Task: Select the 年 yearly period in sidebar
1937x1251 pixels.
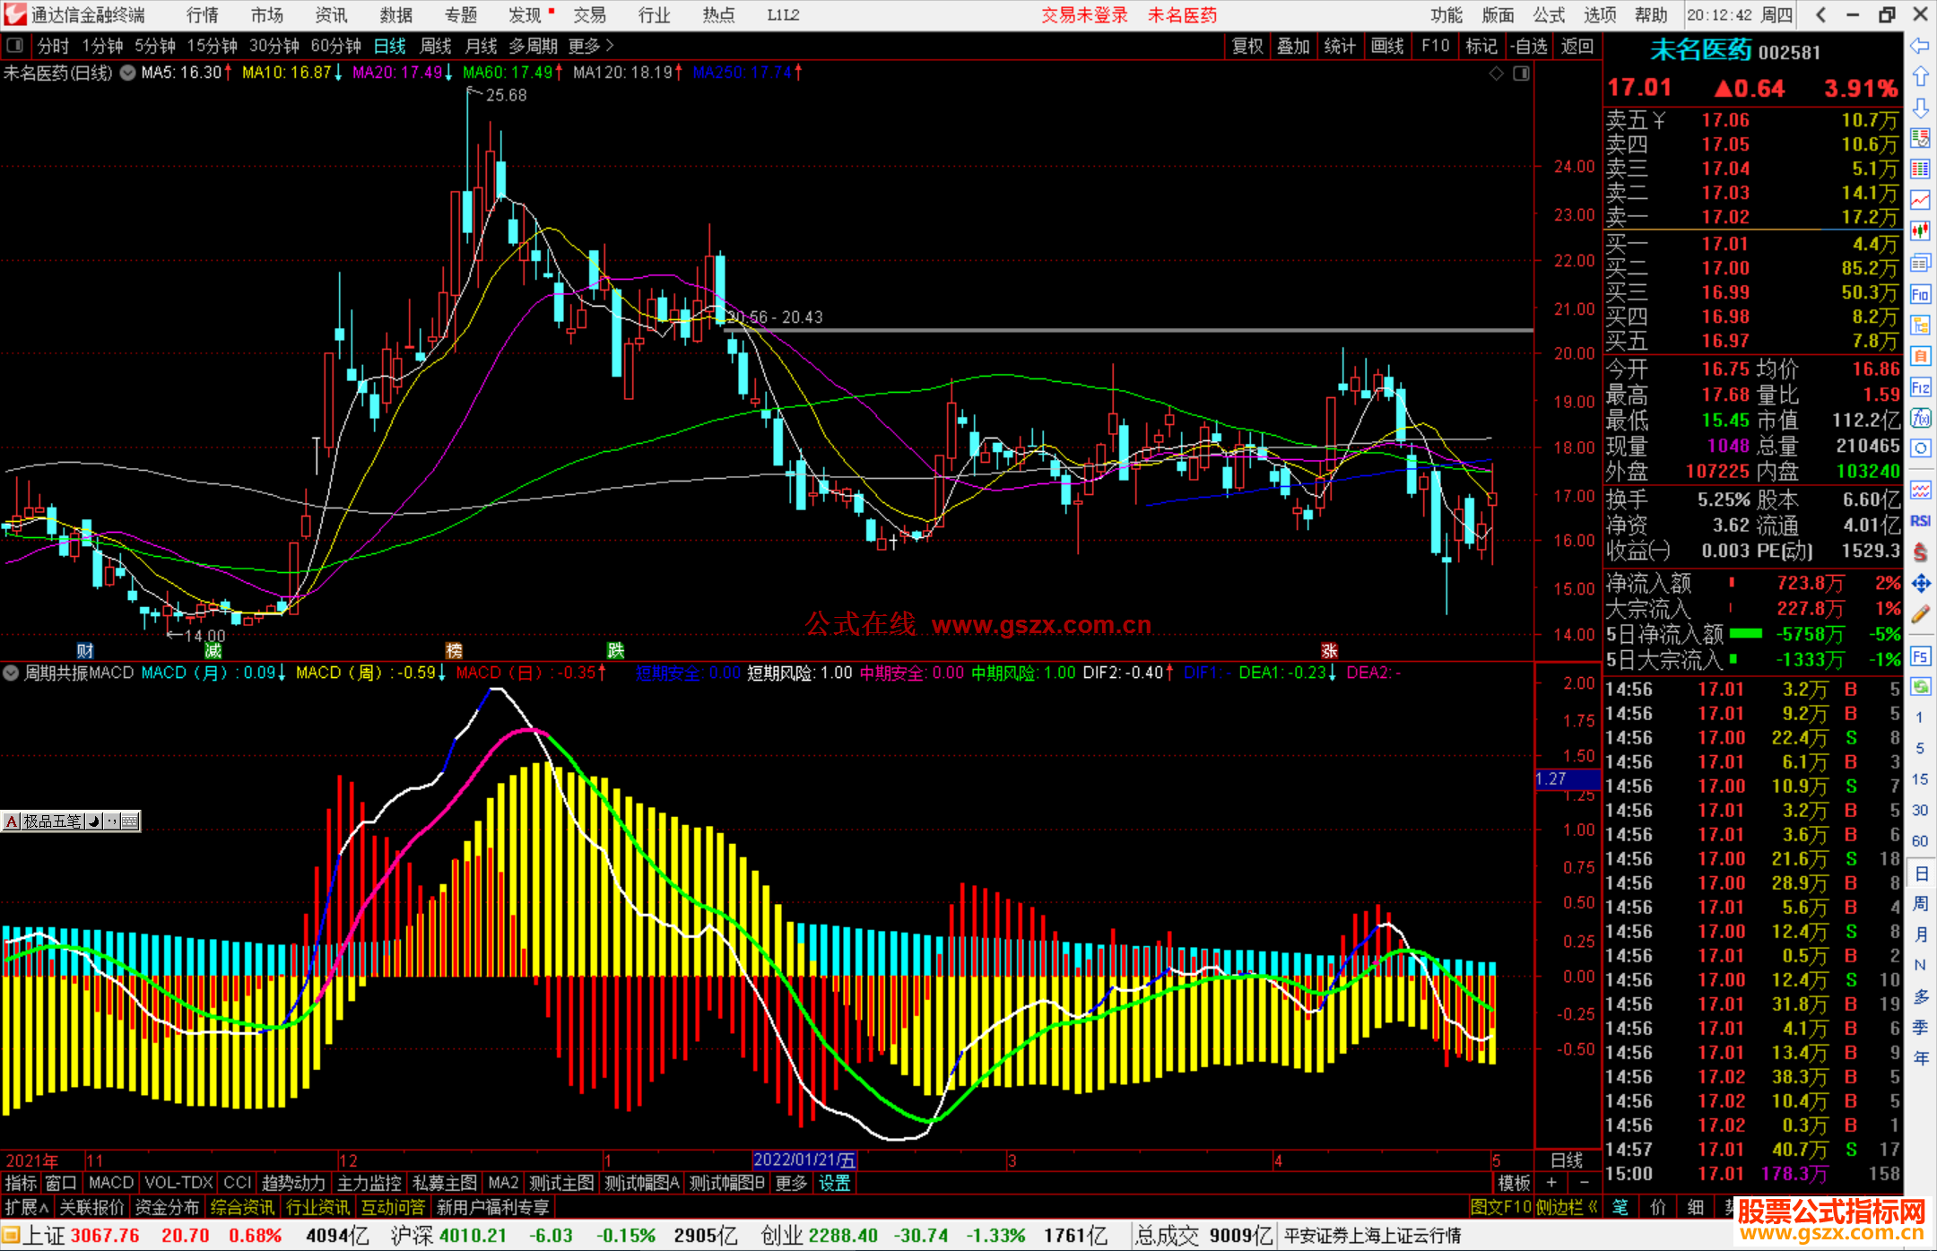Action: click(x=1920, y=1058)
